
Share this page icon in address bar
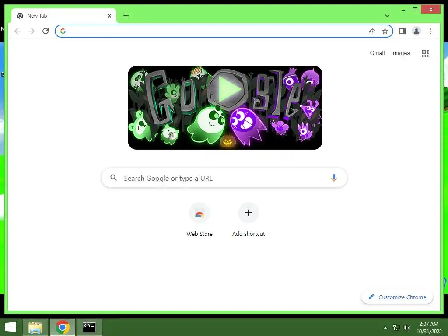371,31
